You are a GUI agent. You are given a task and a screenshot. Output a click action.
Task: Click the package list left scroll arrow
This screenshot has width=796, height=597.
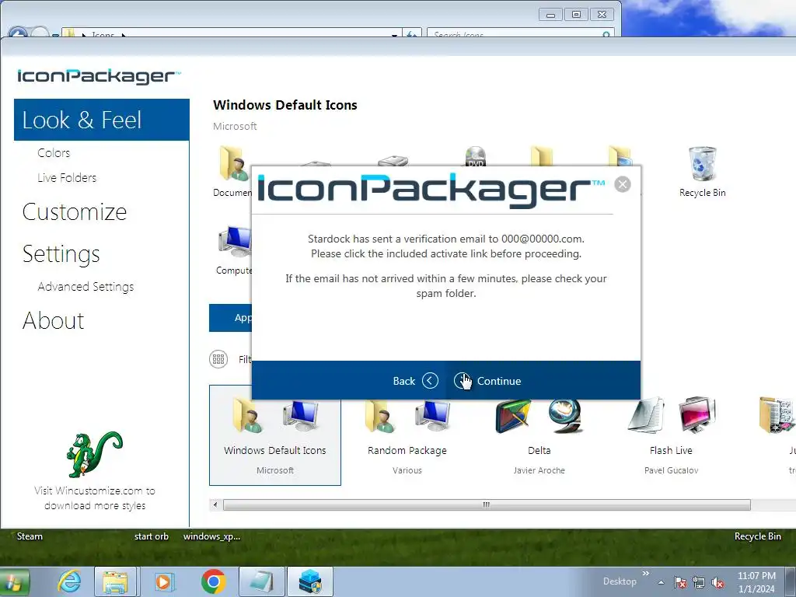click(x=215, y=504)
